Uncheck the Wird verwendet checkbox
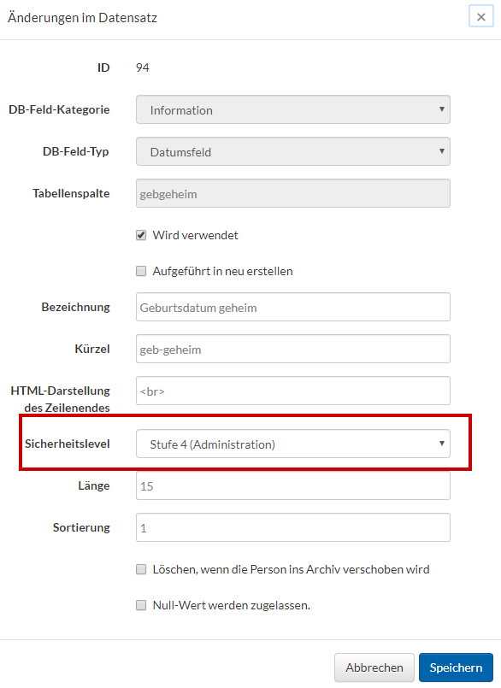501x688 pixels. tap(141, 235)
